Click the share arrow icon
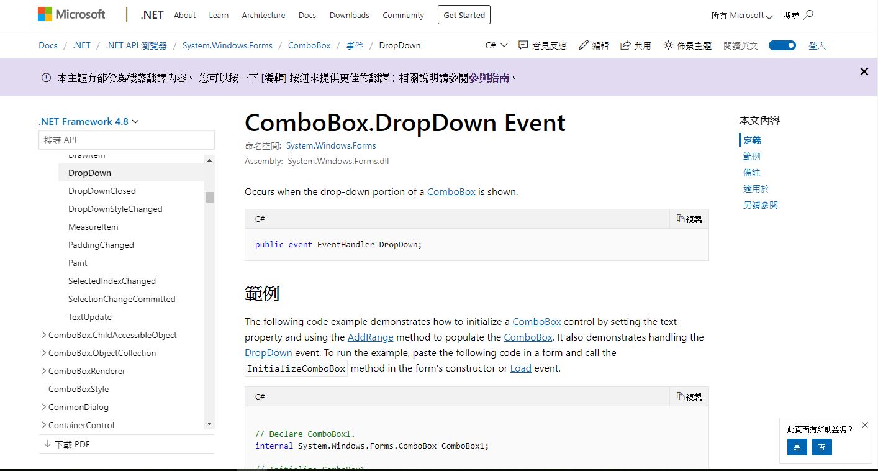Viewport: 878px width, 471px height. tap(626, 45)
